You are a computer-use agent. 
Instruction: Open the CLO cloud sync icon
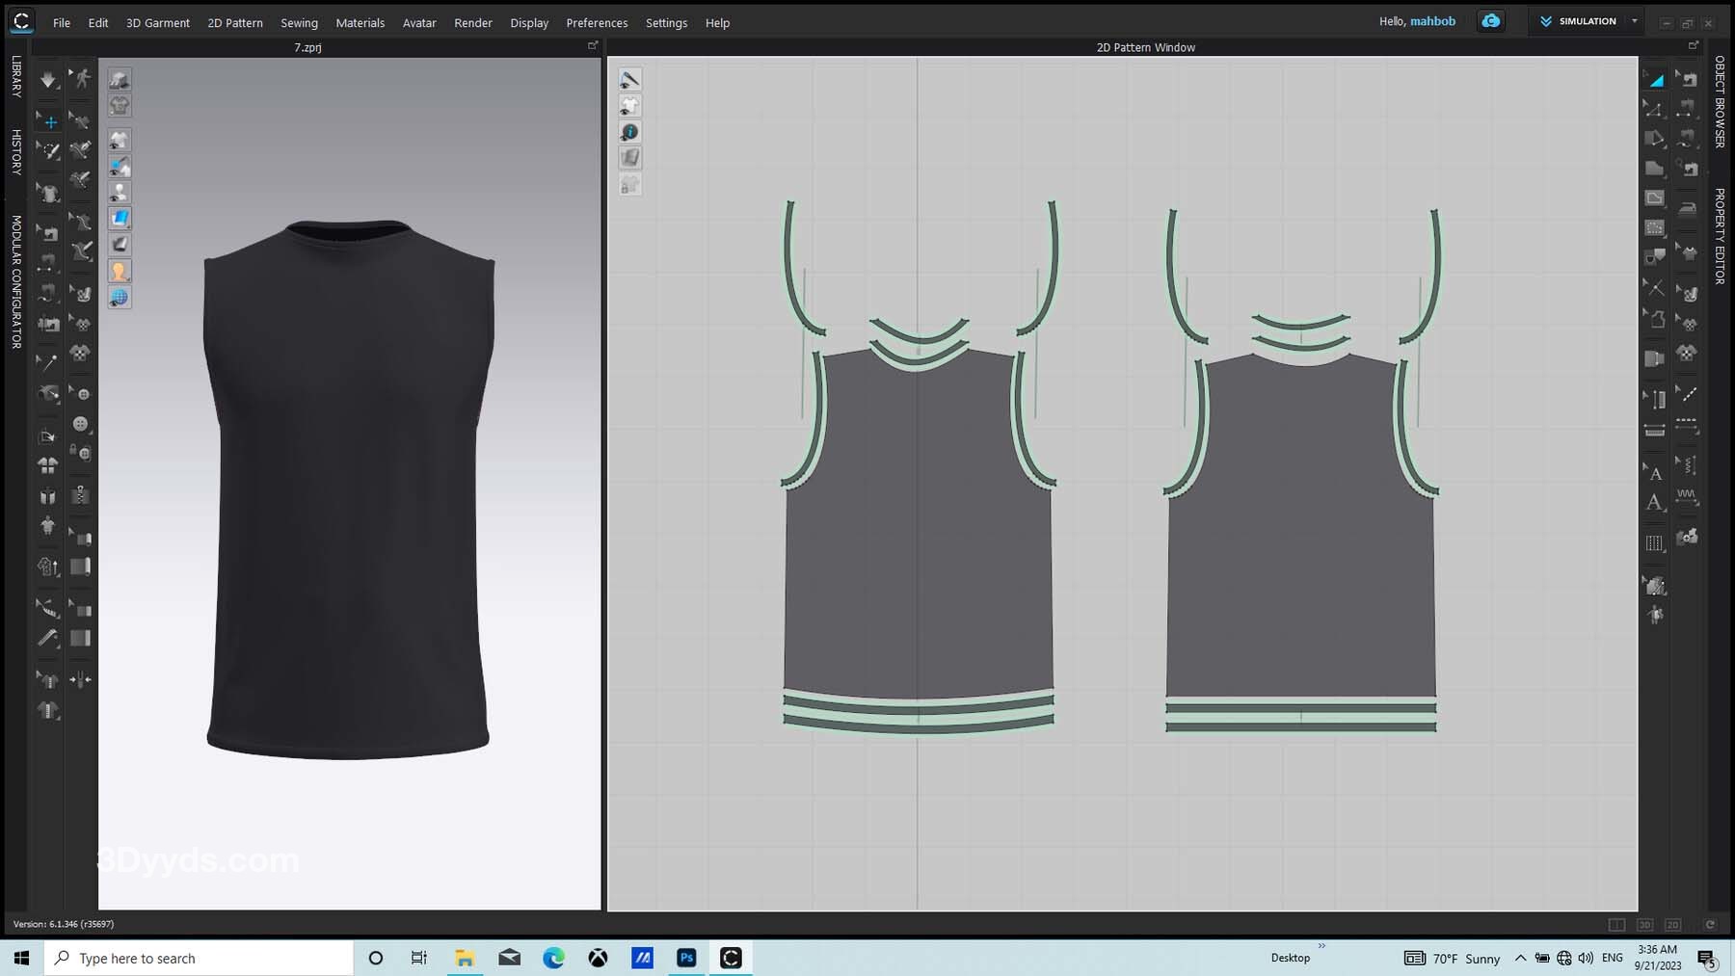(x=1490, y=21)
